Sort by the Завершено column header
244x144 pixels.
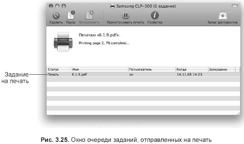coord(222,69)
